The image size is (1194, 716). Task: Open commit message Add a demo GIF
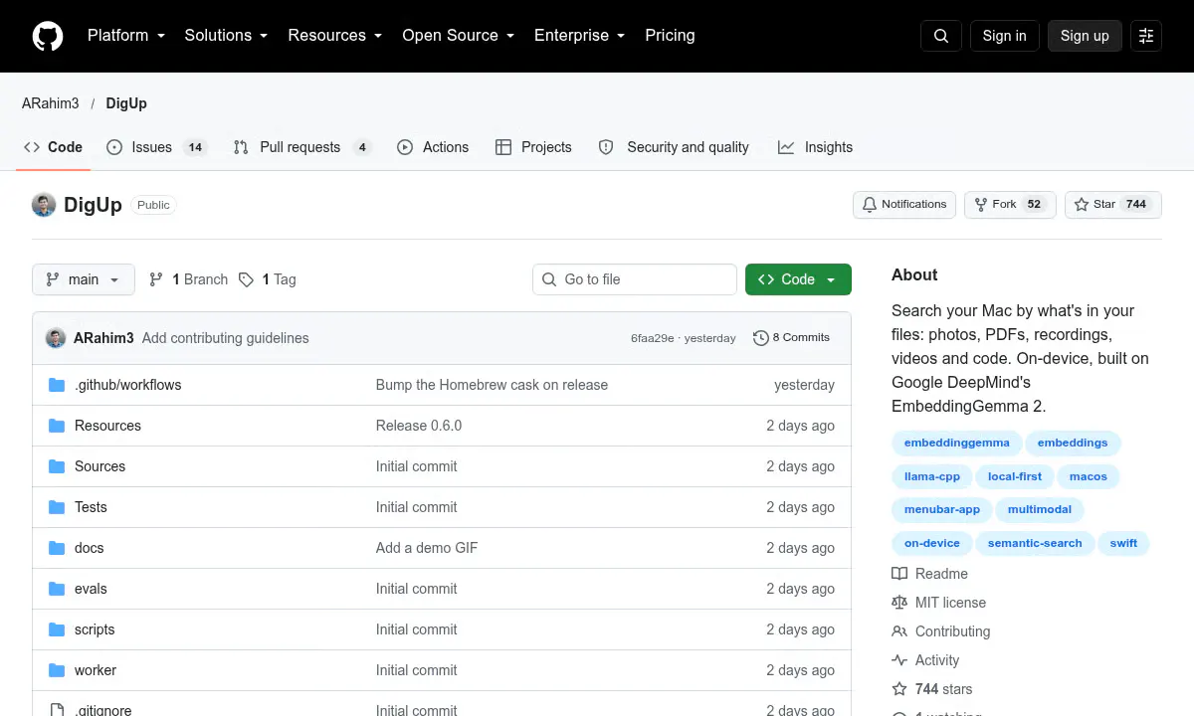pos(427,548)
